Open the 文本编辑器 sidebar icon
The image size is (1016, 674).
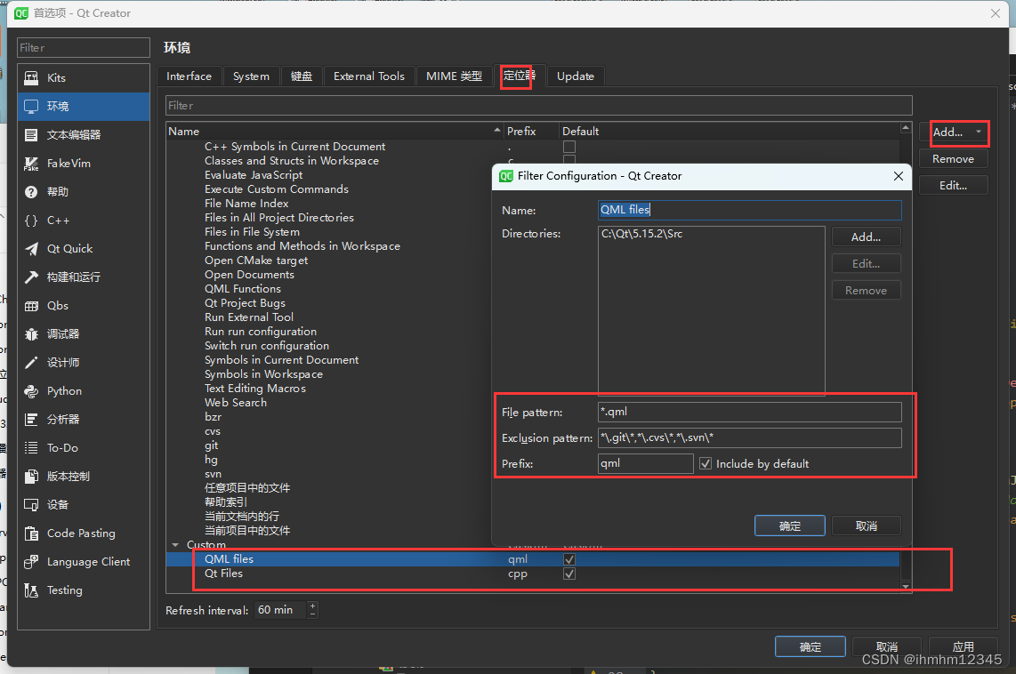pyautogui.click(x=31, y=134)
